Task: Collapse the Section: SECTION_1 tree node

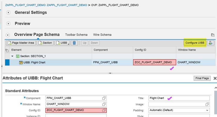Action: pyautogui.click(x=12, y=56)
